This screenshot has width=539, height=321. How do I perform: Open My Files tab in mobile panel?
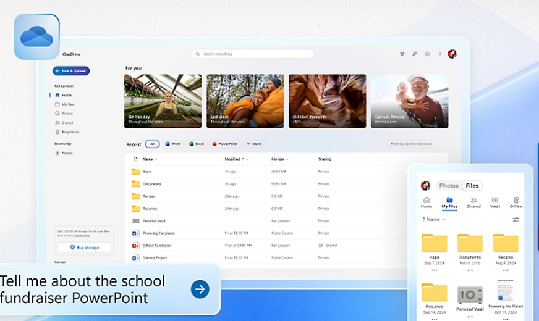point(449,203)
